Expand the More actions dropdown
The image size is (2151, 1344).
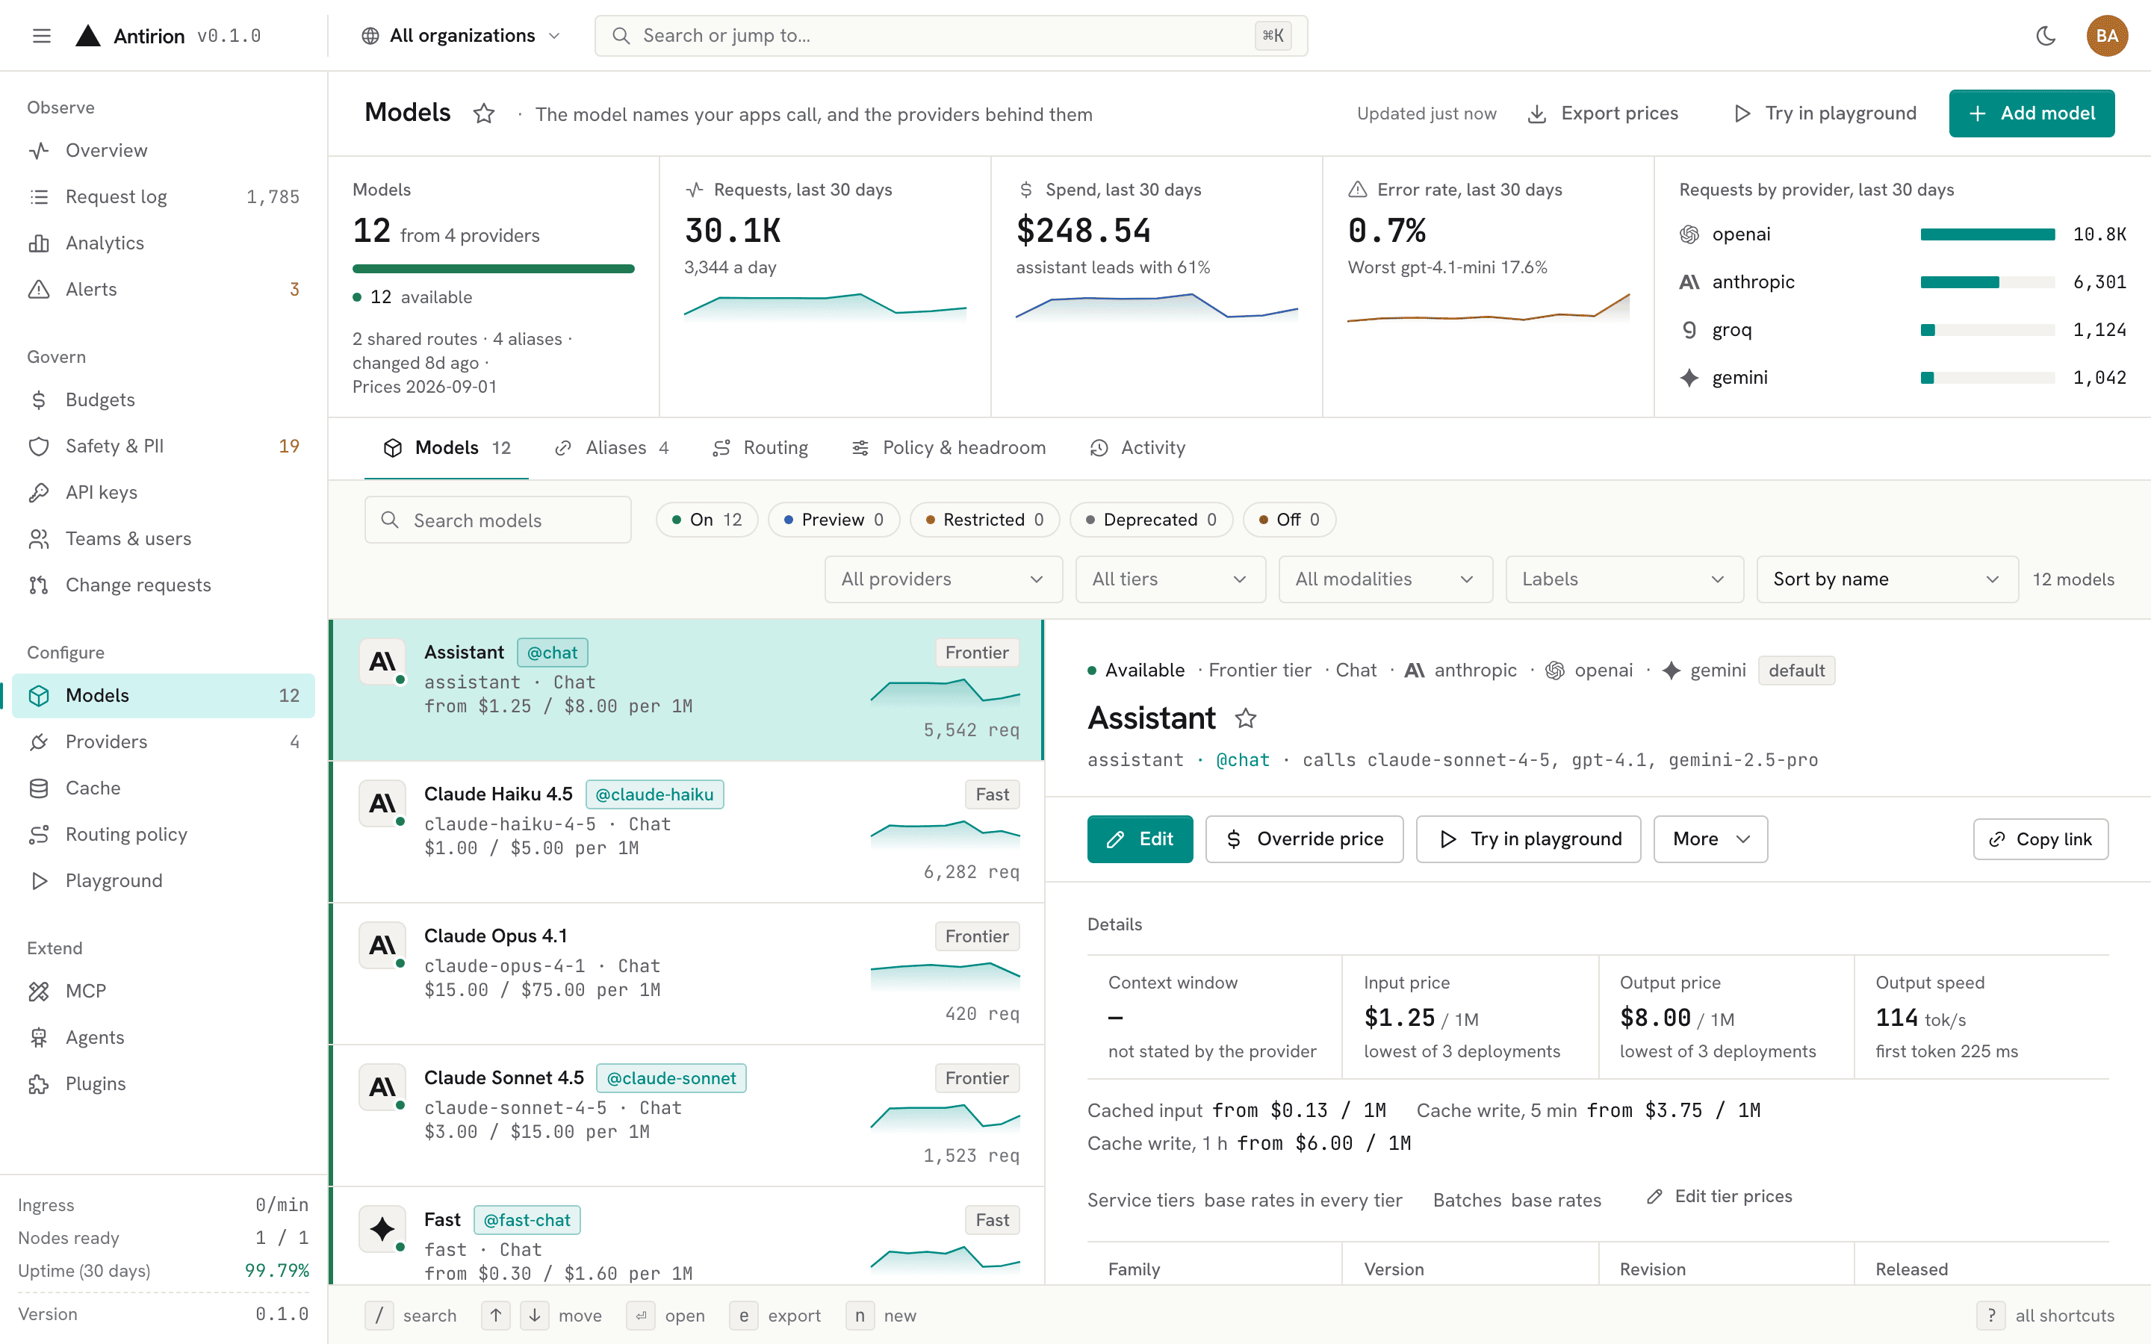1710,839
